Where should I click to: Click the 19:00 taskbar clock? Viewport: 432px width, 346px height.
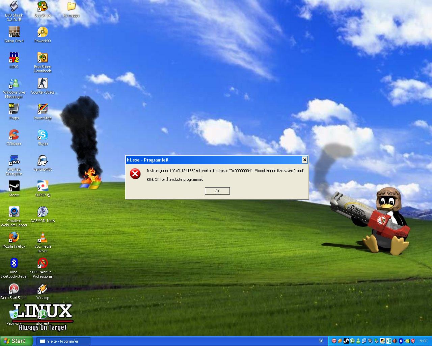click(423, 341)
